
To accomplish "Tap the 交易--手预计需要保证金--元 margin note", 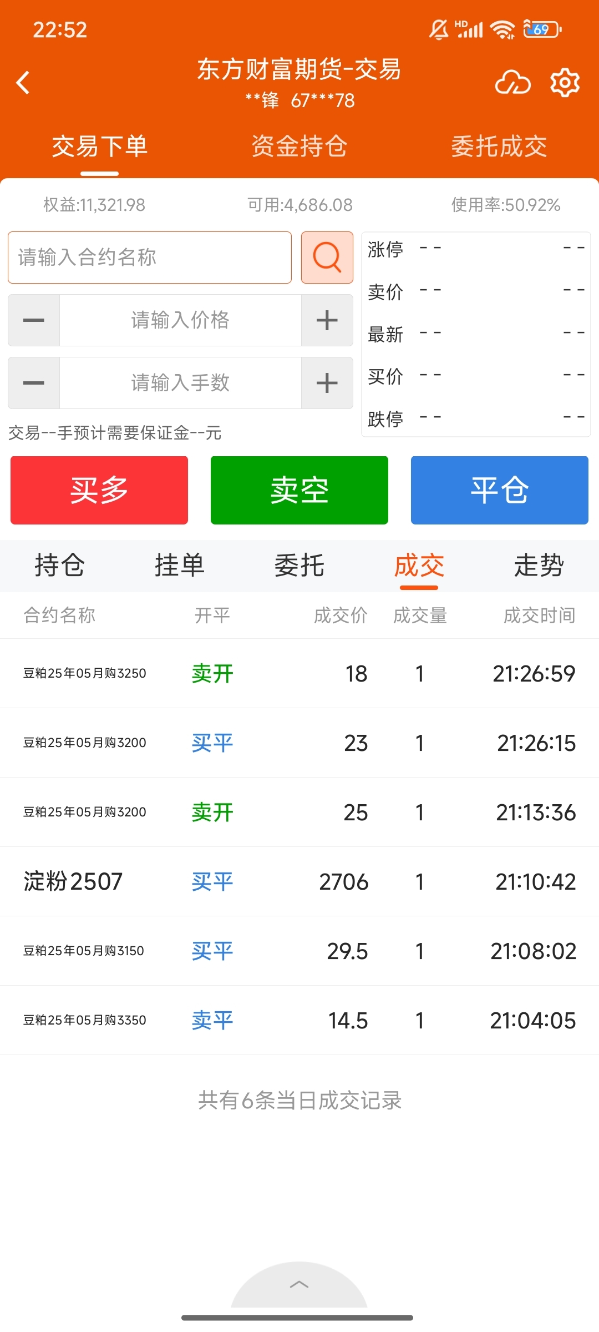I will click(115, 432).
